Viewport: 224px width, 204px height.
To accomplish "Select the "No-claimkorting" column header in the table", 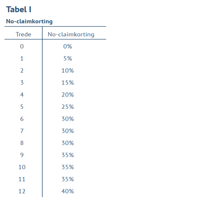I will [71, 34].
